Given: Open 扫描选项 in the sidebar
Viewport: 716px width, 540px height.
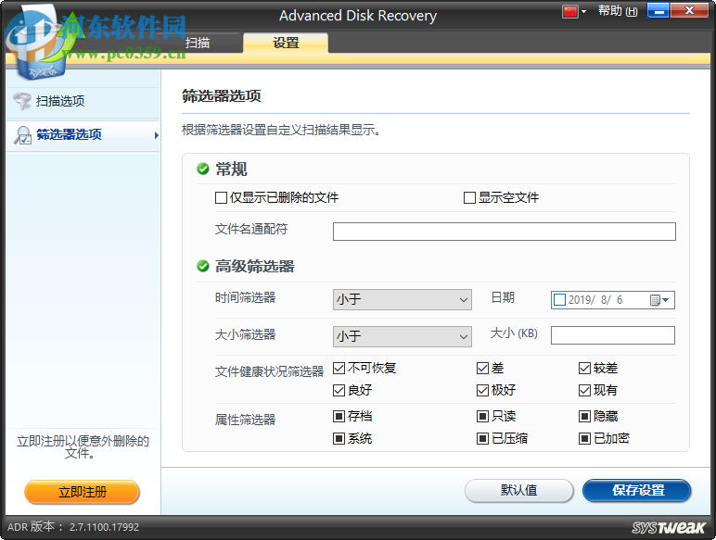Looking at the screenshot, I should pyautogui.click(x=83, y=101).
